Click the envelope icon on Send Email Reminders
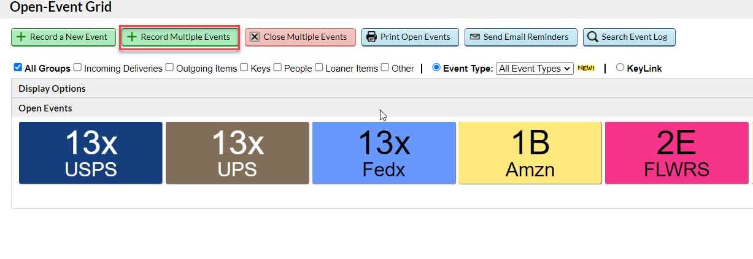 click(x=474, y=37)
